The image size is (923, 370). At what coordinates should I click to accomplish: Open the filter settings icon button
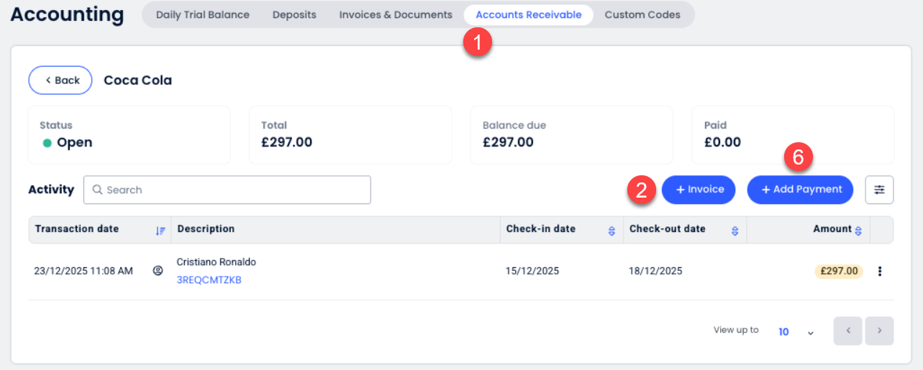[x=879, y=190]
